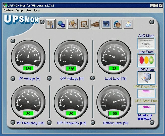
Task: Click the Battery Level [%] label
Action: (x=116, y=123)
